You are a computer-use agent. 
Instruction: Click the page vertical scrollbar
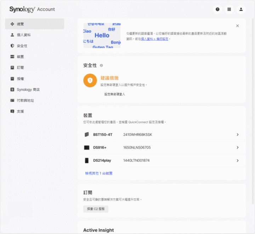click(x=253, y=111)
